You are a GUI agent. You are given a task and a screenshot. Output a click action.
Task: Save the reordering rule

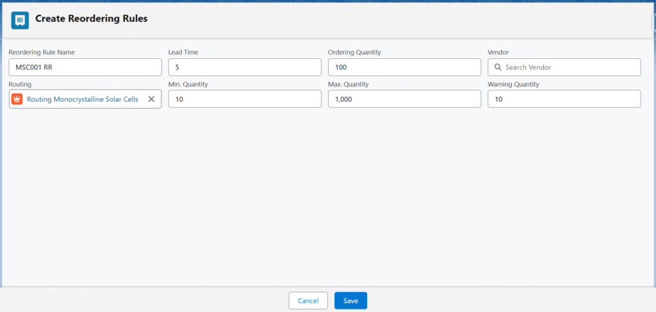pyautogui.click(x=350, y=300)
